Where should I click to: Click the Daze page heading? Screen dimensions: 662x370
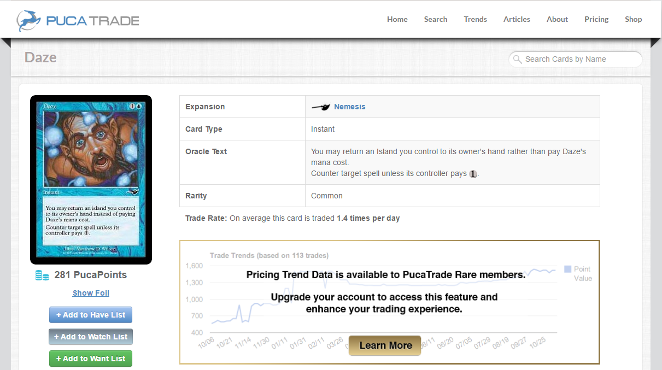(40, 57)
